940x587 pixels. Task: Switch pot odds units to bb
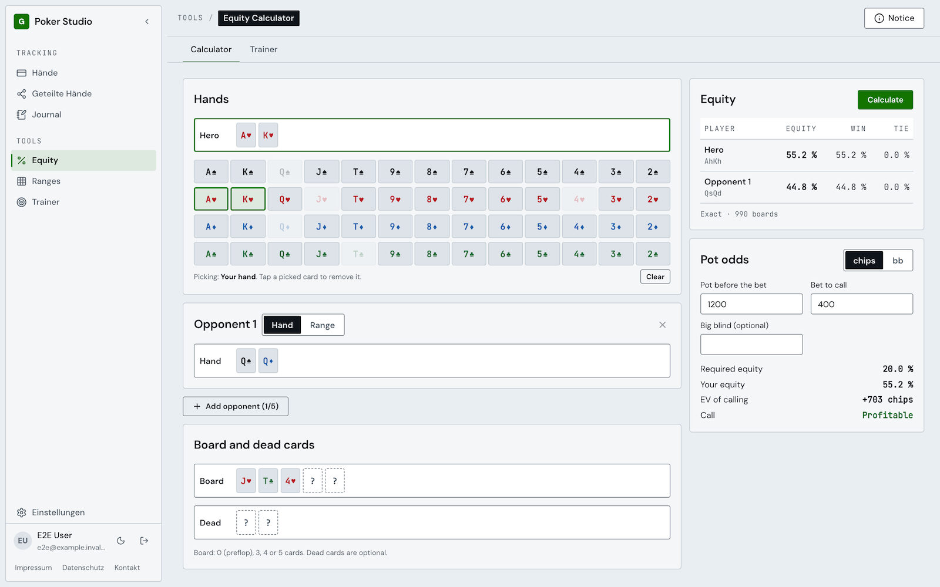pyautogui.click(x=898, y=261)
